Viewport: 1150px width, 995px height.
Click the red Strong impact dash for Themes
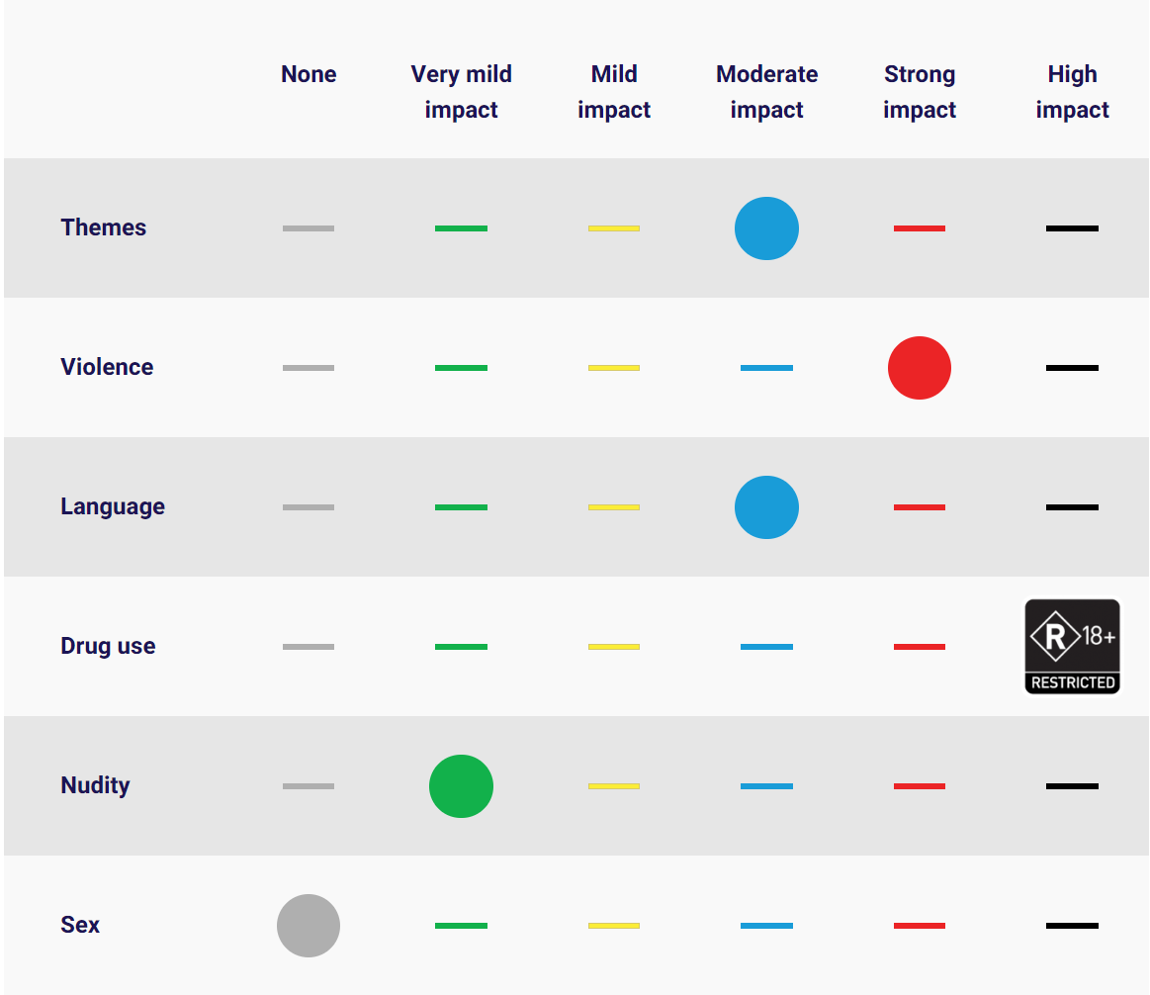920,228
